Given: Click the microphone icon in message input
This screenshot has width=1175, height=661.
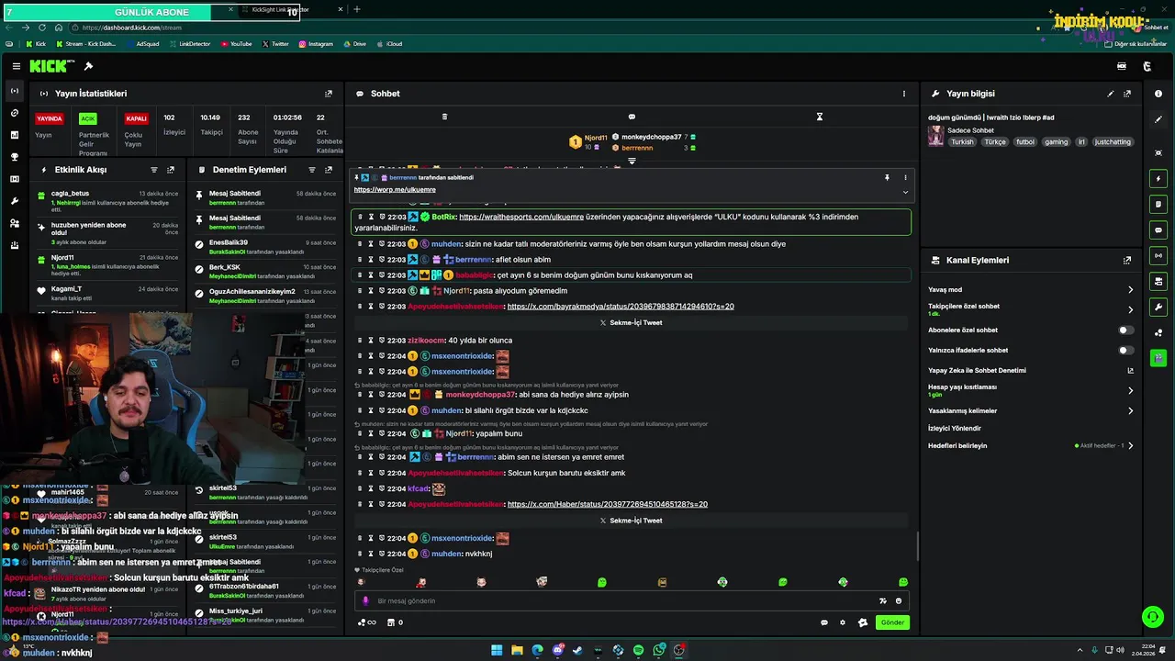Looking at the screenshot, I should (365, 600).
